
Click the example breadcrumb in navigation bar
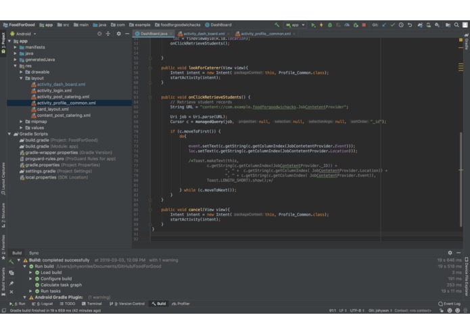pos(140,25)
